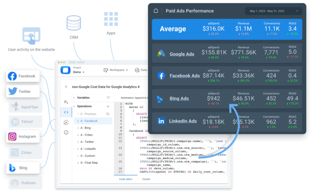
Task: Click the info sidebar icon
Action: click(66, 132)
